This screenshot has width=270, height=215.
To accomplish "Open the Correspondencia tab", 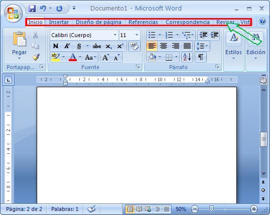I will [188, 22].
